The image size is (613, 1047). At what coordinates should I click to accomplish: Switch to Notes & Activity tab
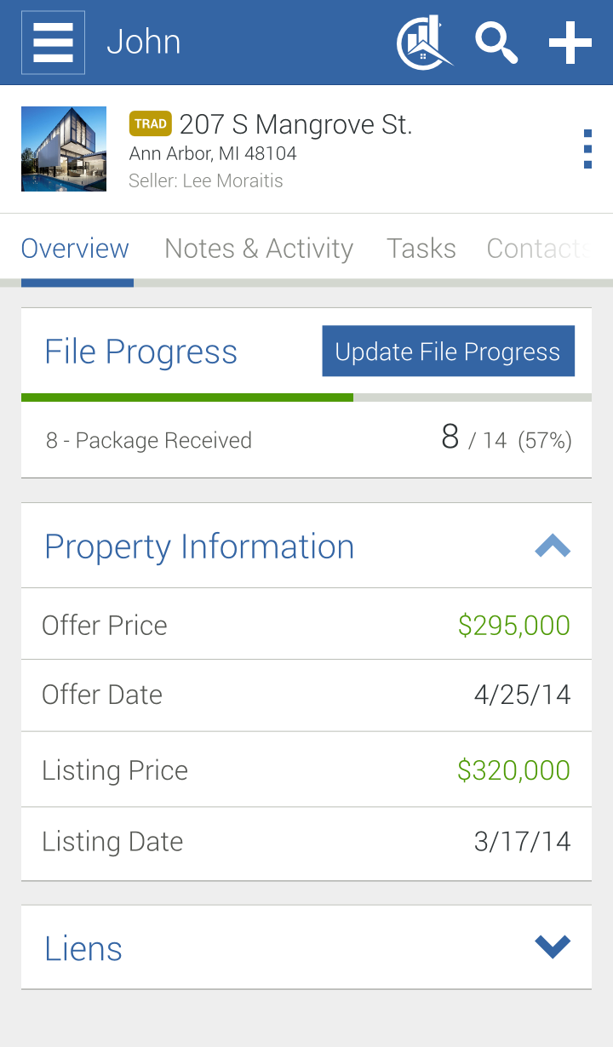(259, 249)
